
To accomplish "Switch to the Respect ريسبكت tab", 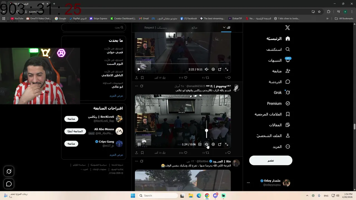I will [155, 27].
